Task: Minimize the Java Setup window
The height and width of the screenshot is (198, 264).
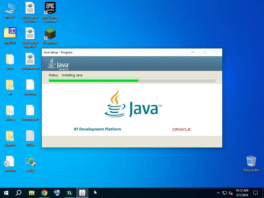Action: tap(193, 52)
